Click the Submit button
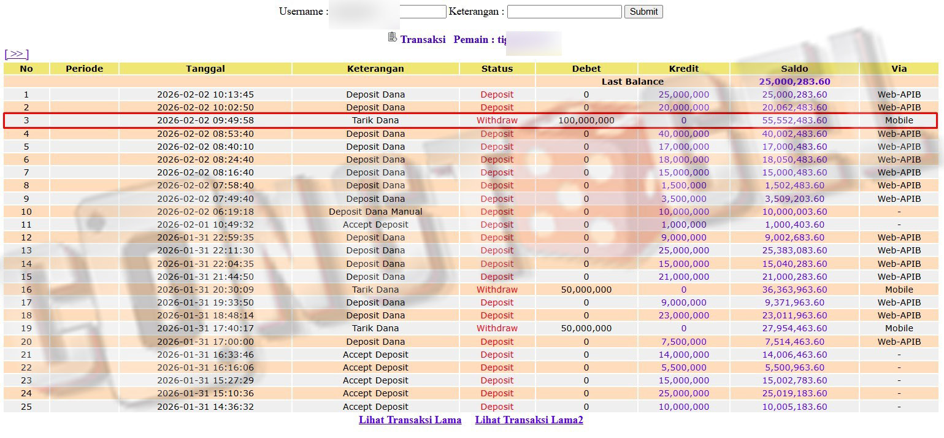 [x=643, y=12]
